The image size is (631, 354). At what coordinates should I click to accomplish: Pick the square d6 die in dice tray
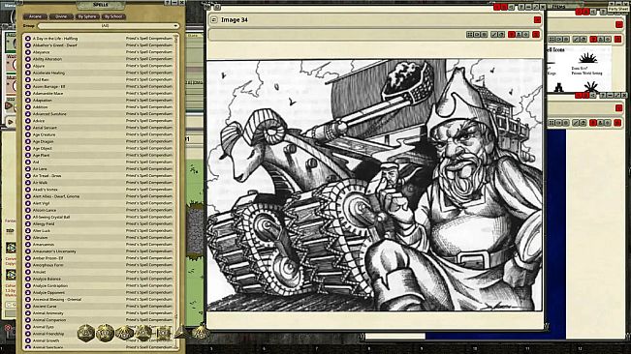(x=163, y=333)
